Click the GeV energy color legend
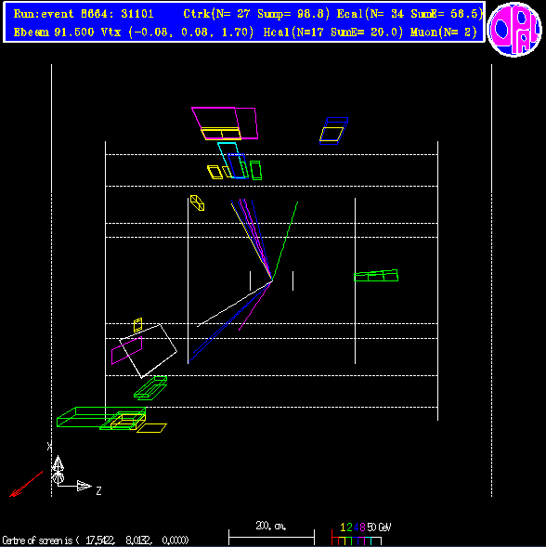 pos(361,534)
